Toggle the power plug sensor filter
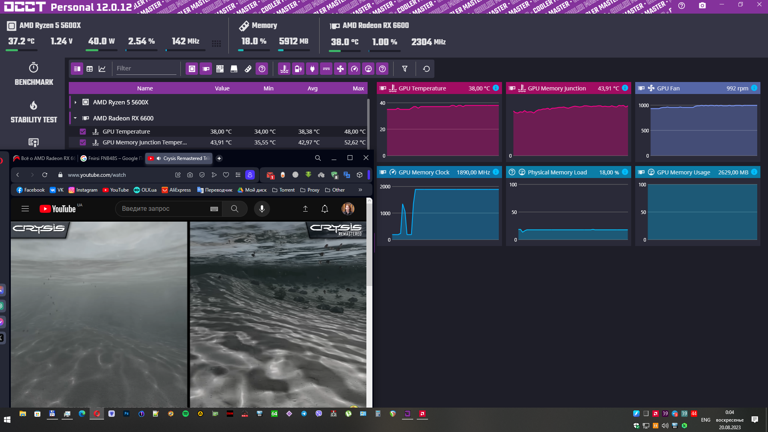 click(312, 69)
